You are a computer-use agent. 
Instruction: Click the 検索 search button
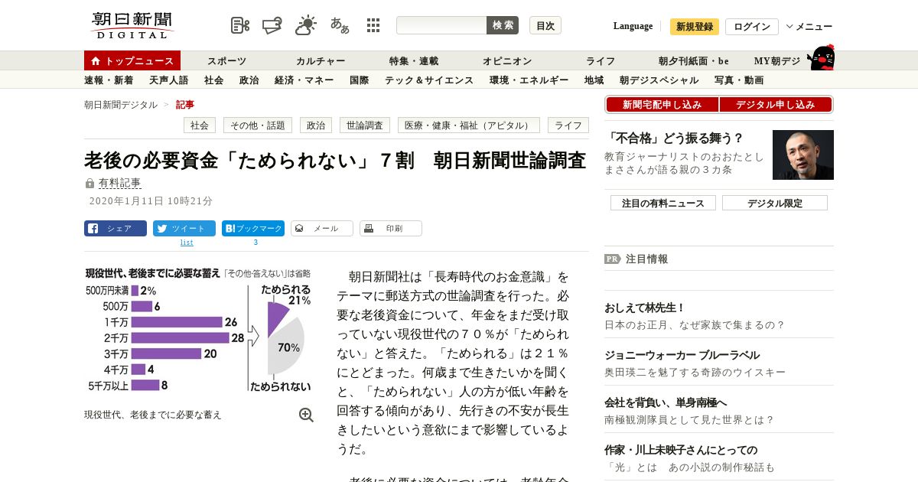coord(503,25)
